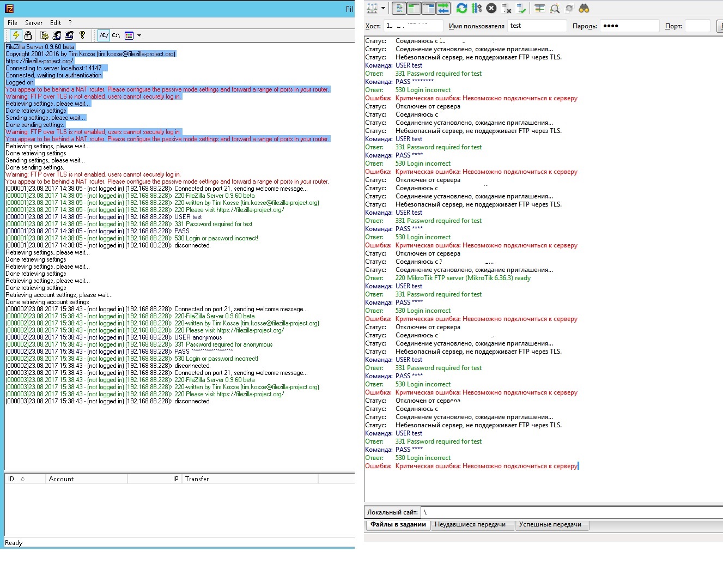723x563 pixels.
Task: Toggle message log display icon
Action: click(x=399, y=8)
